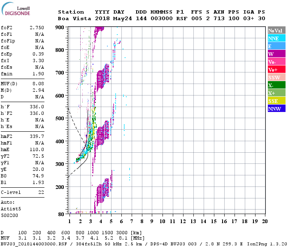Click the h`F value 336.0
The width and height of the screenshot is (288, 247).
(x=37, y=107)
